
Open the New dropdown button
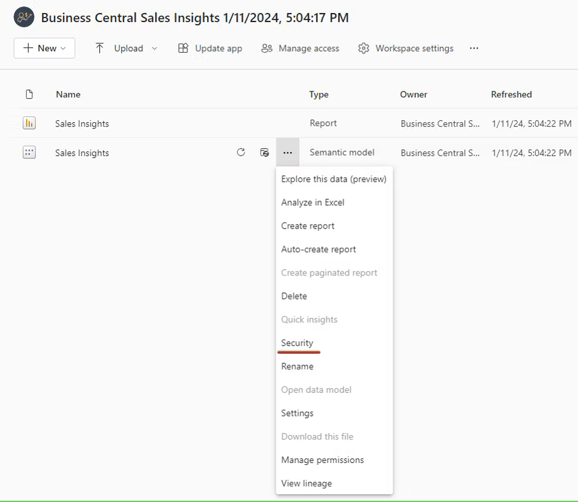pos(44,48)
